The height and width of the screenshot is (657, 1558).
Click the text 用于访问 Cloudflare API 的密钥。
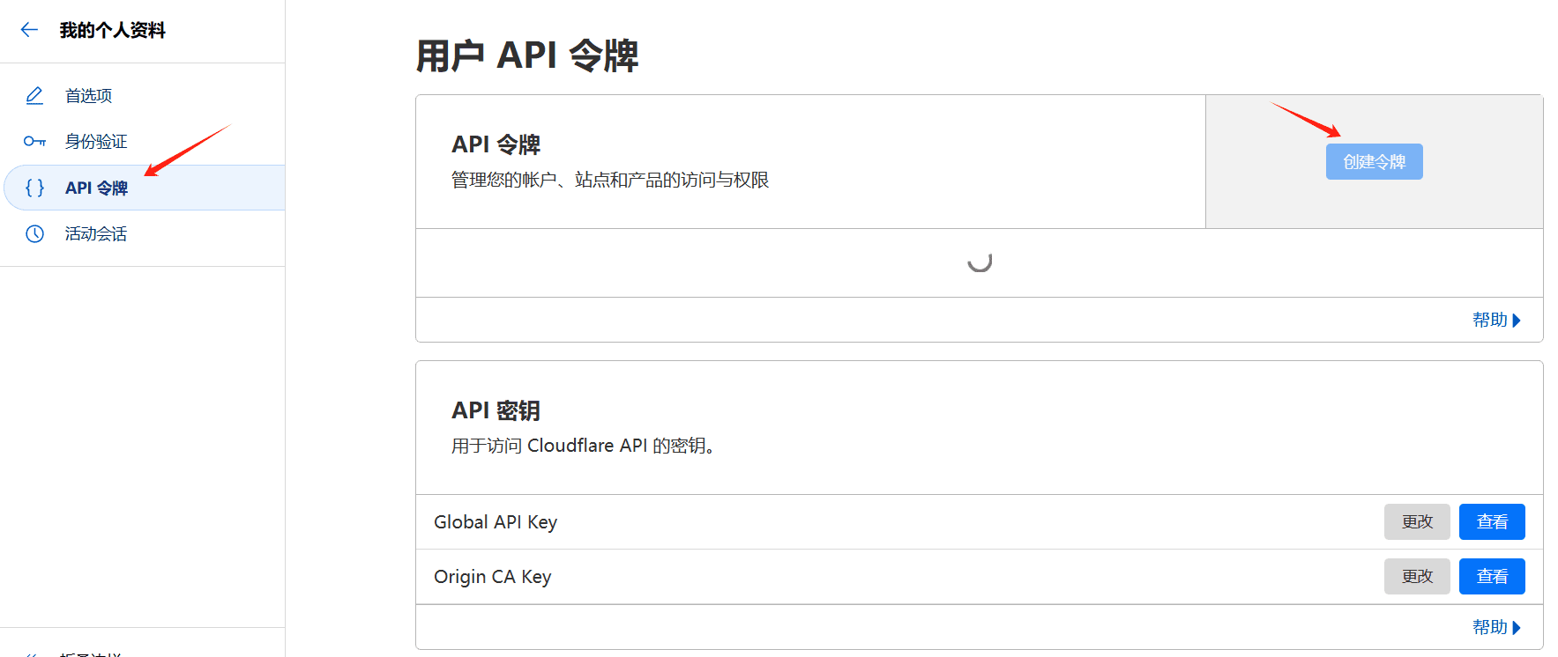coord(583,446)
